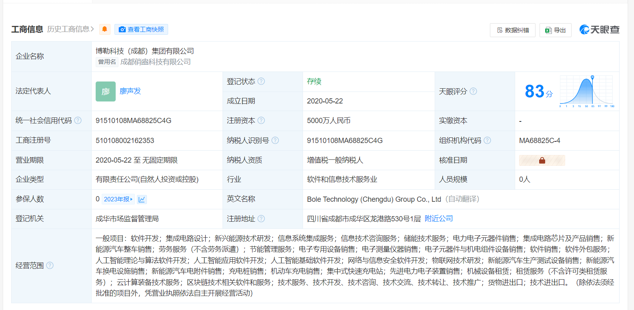Screen dimensions: 634x310
Task: Click business term 2020-05-22 至 无固定期限
Action: pos(136,160)
